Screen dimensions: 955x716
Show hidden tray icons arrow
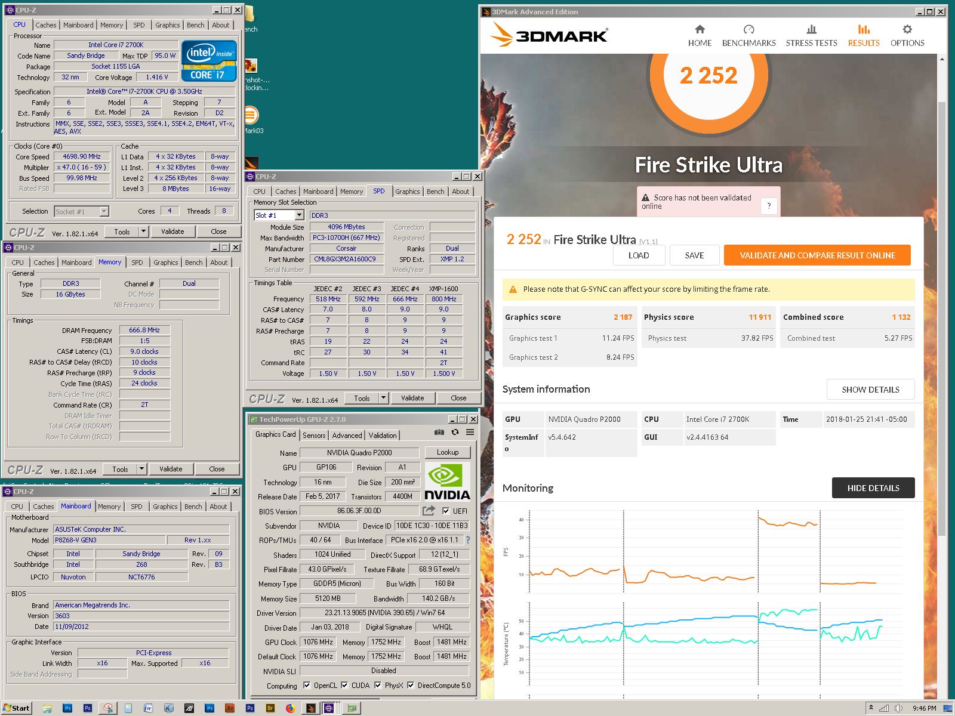pos(871,708)
